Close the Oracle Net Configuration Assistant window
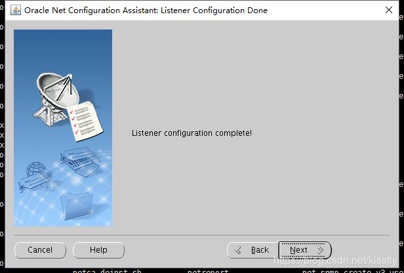The width and height of the screenshot is (404, 273). coord(388,10)
